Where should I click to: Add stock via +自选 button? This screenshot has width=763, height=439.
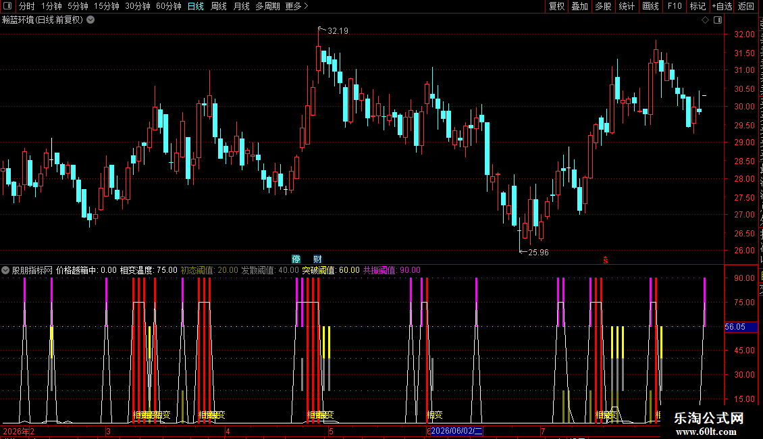(722, 6)
